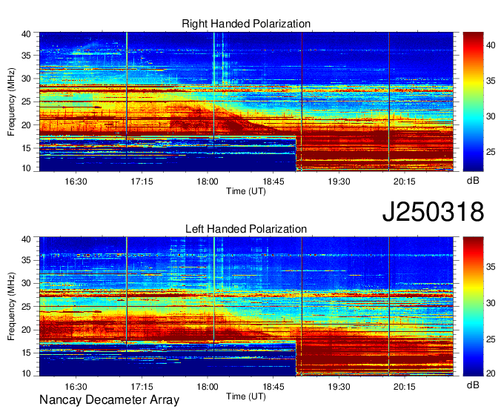Click the right-handed plot color bar
This screenshot has width=504, height=409.
click(473, 102)
